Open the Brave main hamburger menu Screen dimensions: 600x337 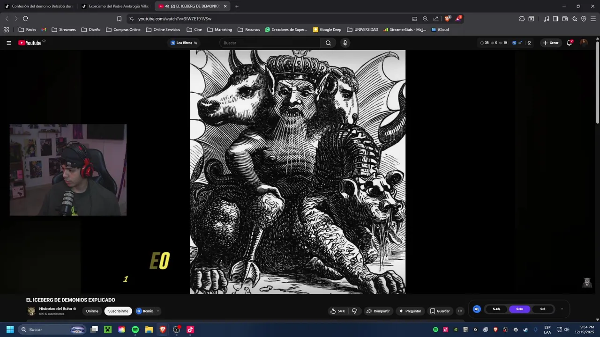coord(592,19)
